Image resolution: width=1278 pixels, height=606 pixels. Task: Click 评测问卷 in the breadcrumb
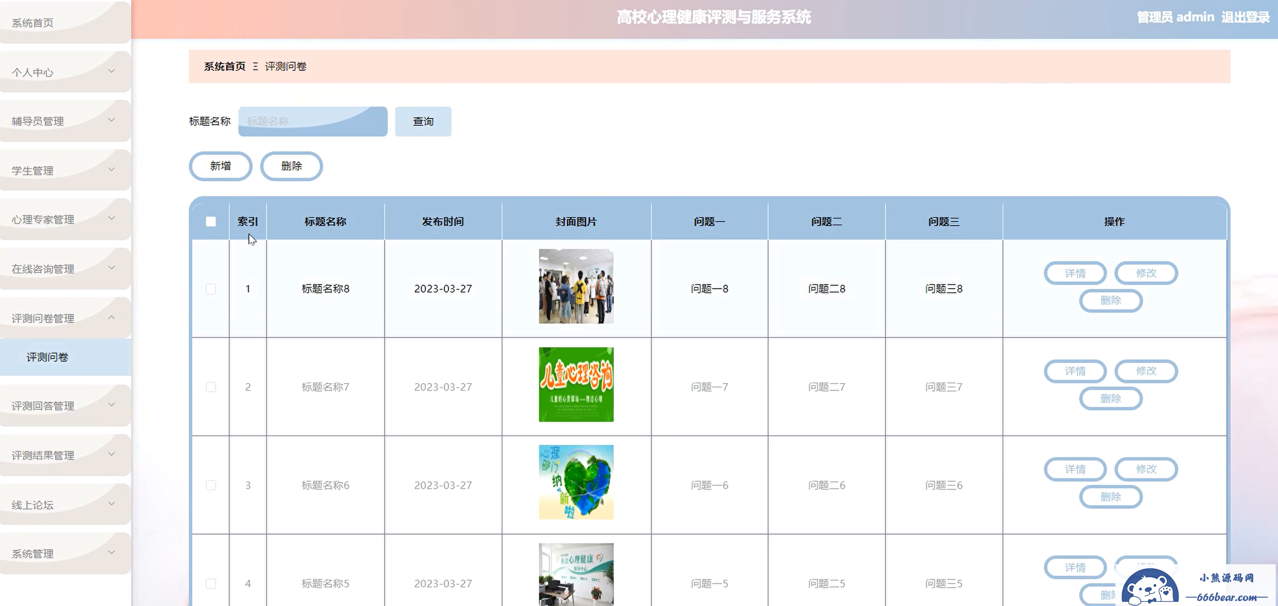[x=286, y=66]
